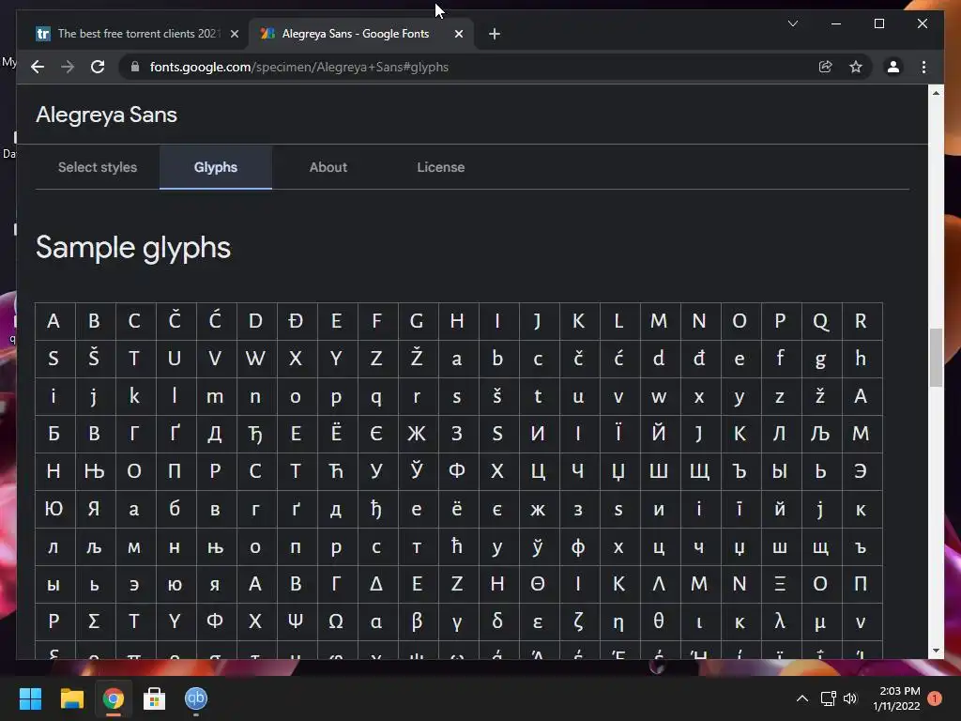Open the Select styles tab
The height and width of the screenshot is (721, 961).
click(x=98, y=167)
